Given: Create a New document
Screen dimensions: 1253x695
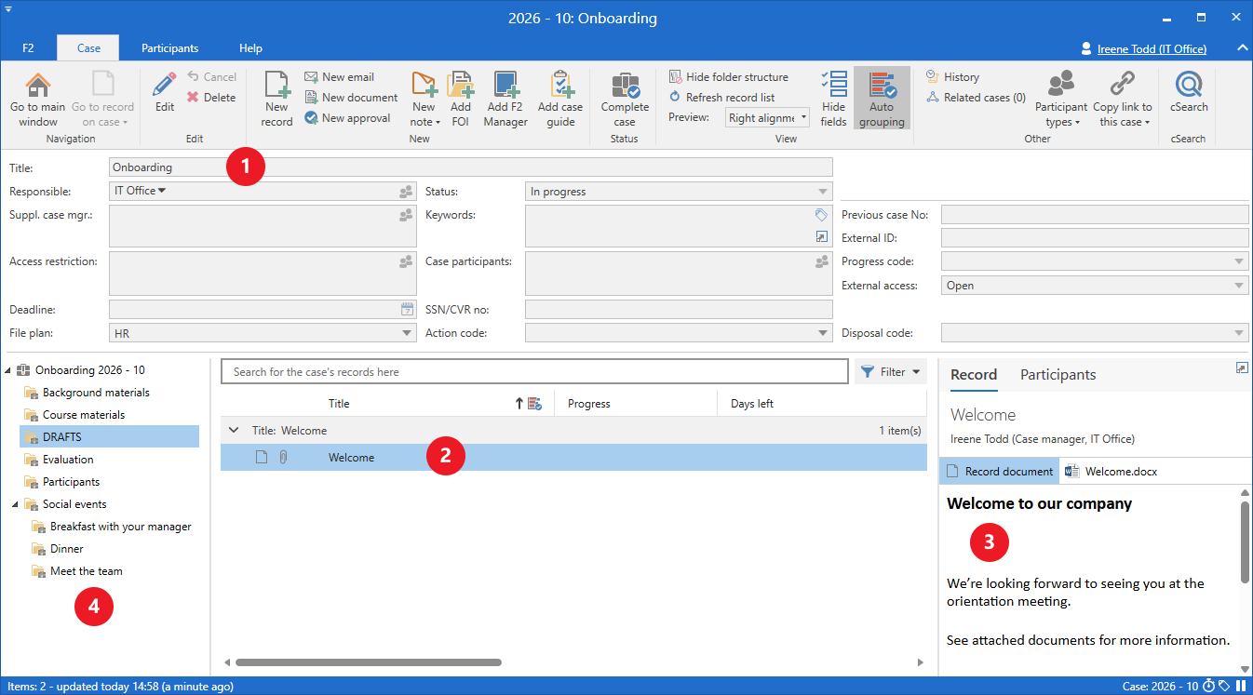Looking at the screenshot, I should click(351, 98).
